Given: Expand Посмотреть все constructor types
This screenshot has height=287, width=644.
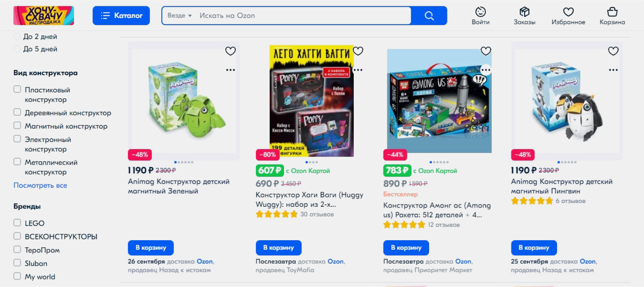Looking at the screenshot, I should (40, 185).
